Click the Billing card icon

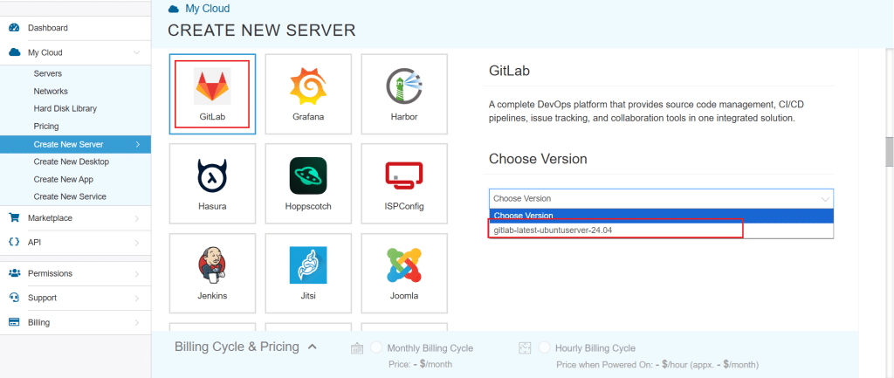click(14, 322)
